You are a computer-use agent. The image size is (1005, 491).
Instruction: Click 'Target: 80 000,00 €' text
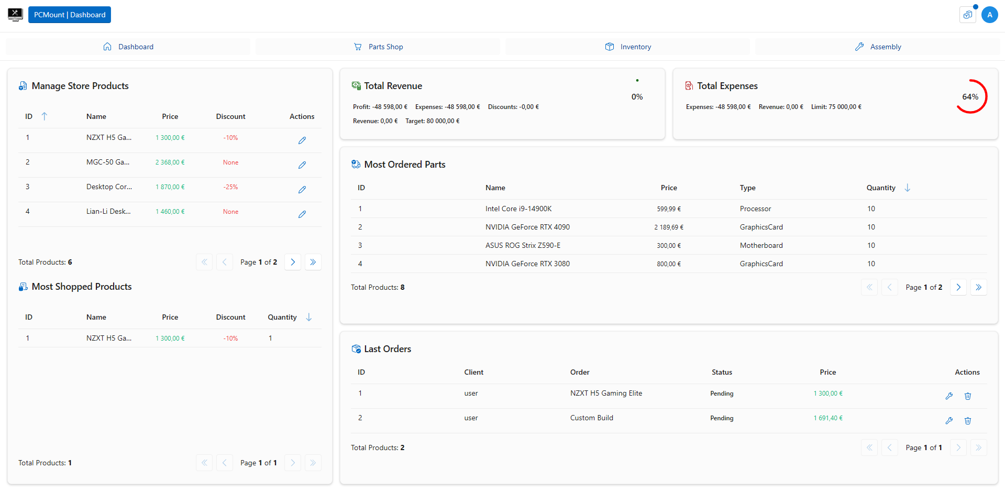click(x=433, y=121)
